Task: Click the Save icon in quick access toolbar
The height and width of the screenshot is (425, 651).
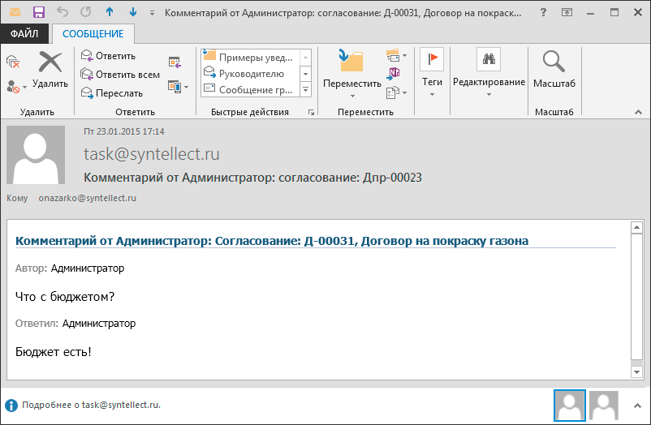Action: (x=38, y=12)
